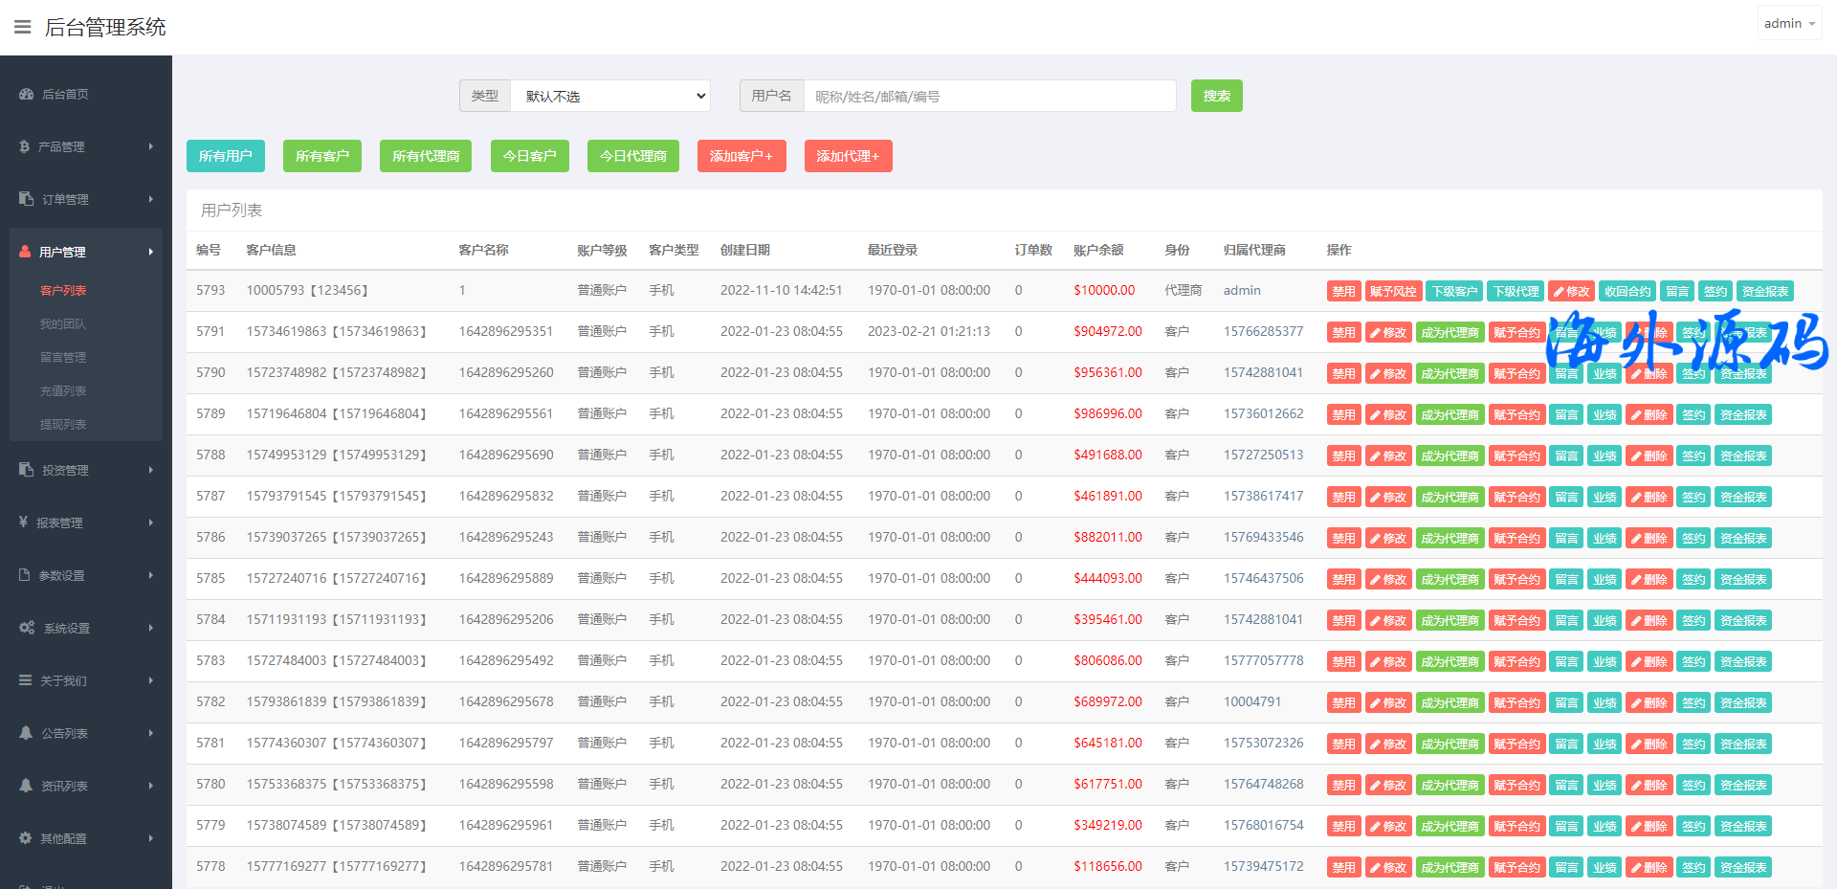Open the 类型 dropdown showing 默认不选
The height and width of the screenshot is (889, 1837).
[610, 96]
